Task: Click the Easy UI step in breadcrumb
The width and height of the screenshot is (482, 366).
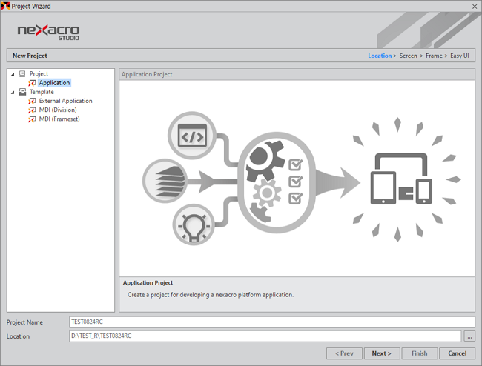Action: [x=459, y=56]
